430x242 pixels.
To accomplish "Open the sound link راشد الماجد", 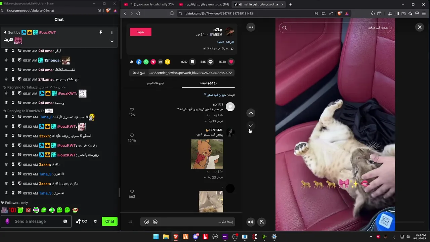I will click(x=218, y=49).
